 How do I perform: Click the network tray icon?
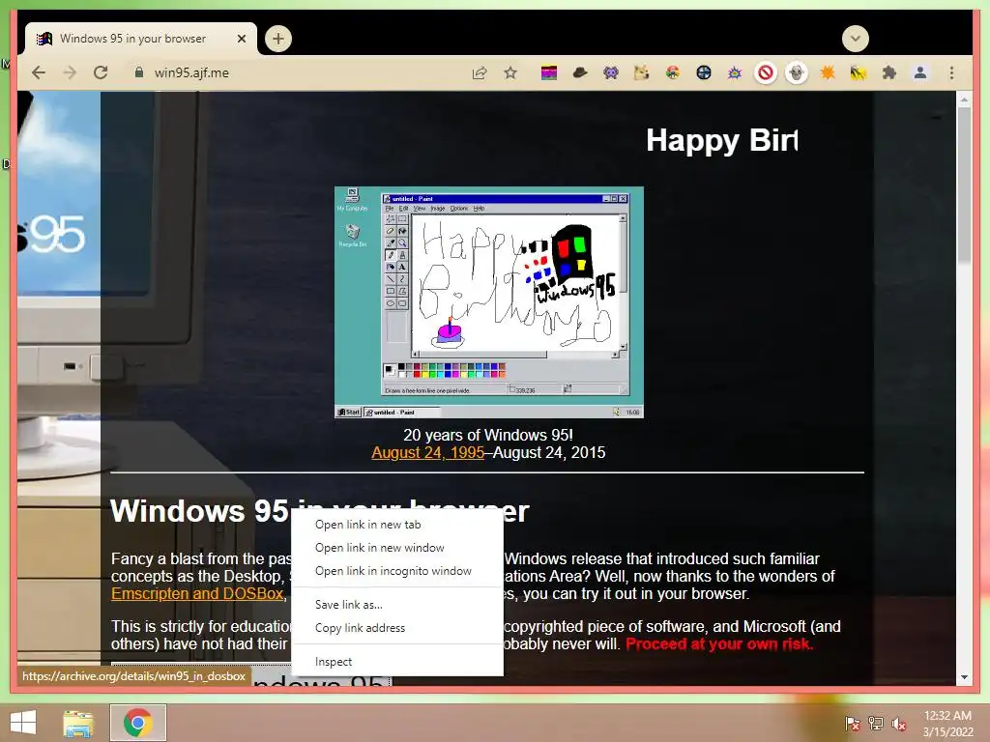tap(875, 724)
